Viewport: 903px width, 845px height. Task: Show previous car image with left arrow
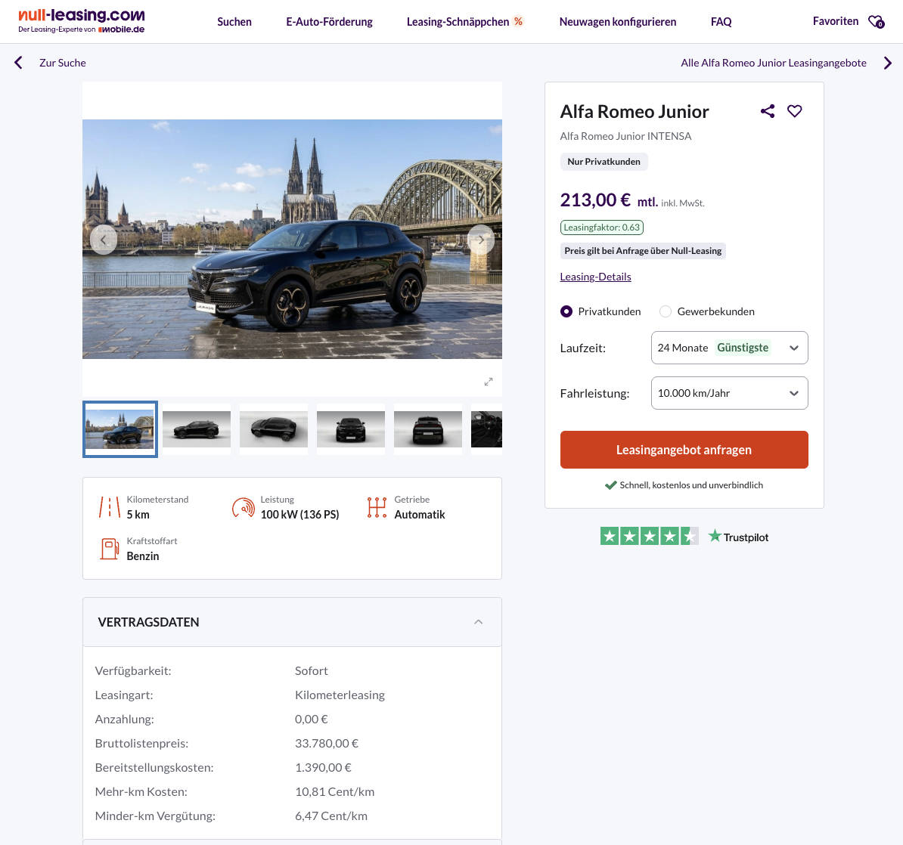[x=104, y=240]
